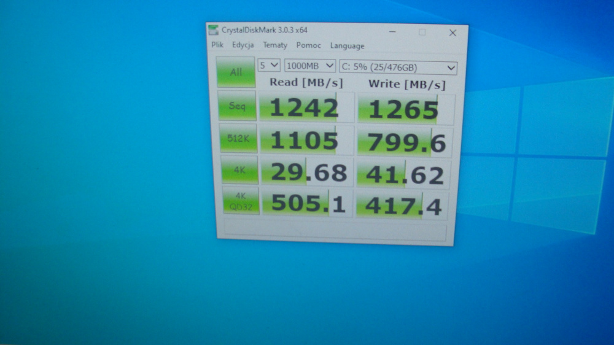Click the CrystalDiskMark title bar app icon
Image resolution: width=614 pixels, height=345 pixels.
[x=214, y=30]
